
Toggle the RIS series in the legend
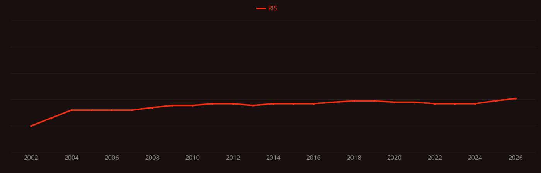(267, 8)
